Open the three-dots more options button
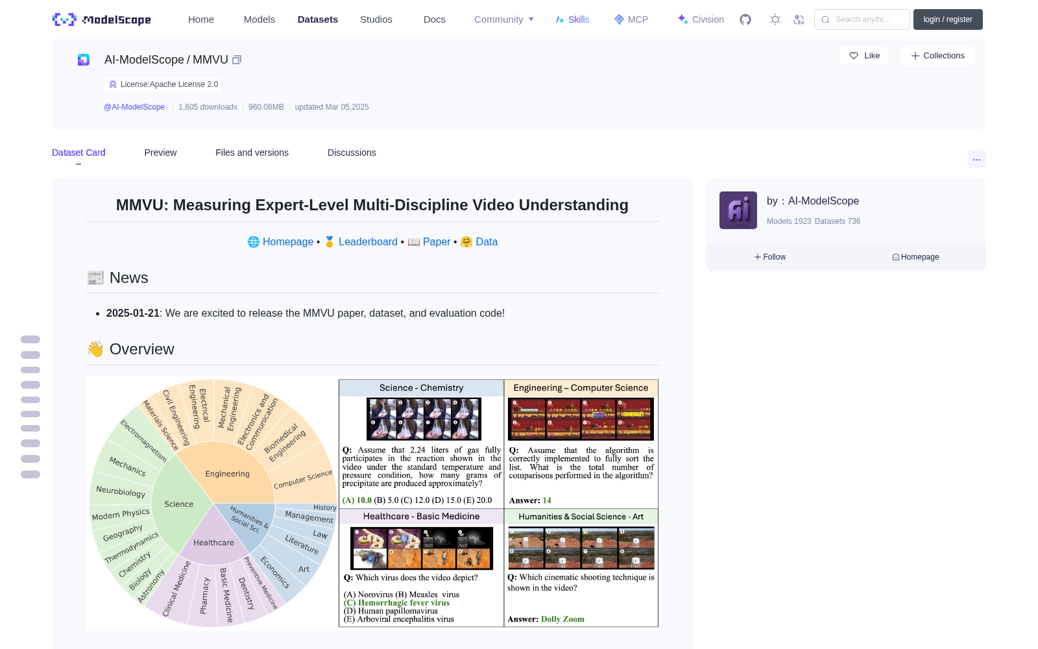The width and height of the screenshot is (1038, 649). pyautogui.click(x=976, y=159)
